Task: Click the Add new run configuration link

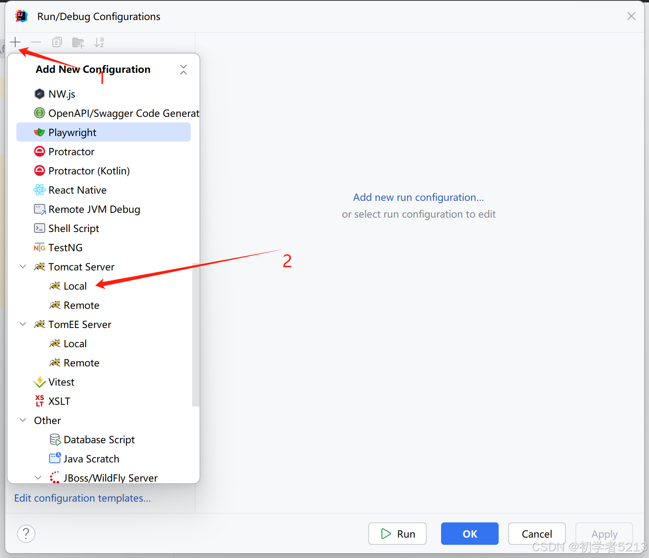Action: (418, 197)
